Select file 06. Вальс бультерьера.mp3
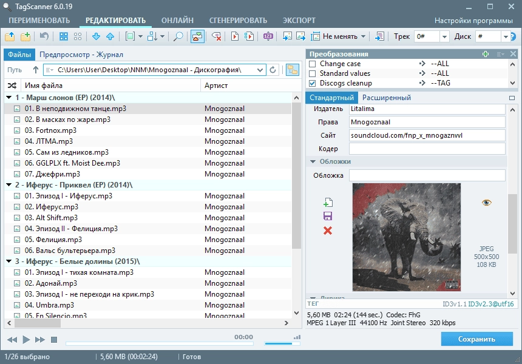The height and width of the screenshot is (364, 522). pos(147,251)
